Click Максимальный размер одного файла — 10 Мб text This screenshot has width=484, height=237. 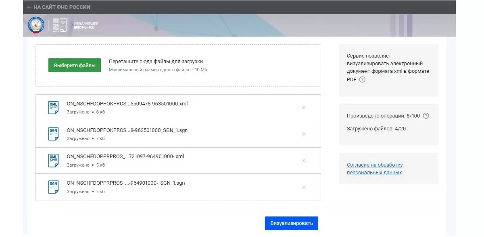tap(158, 70)
